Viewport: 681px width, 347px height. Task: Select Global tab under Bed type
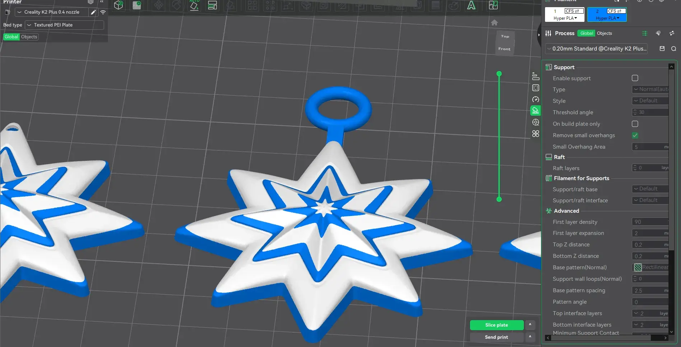pyautogui.click(x=11, y=37)
